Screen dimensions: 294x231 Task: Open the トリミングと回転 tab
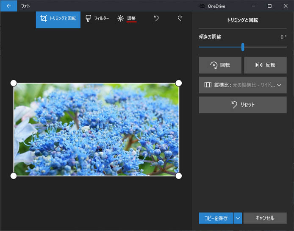pos(58,19)
